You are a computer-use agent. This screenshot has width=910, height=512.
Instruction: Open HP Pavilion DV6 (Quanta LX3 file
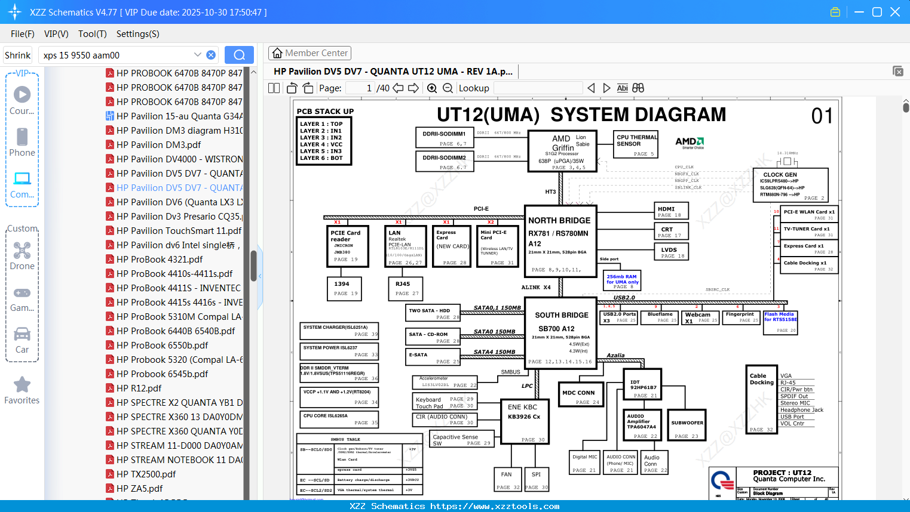(174, 202)
